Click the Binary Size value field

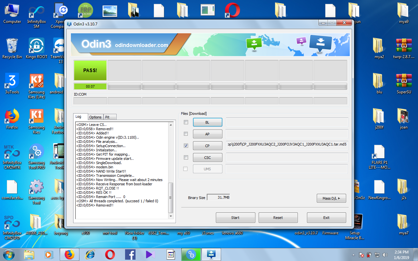pos(218,197)
